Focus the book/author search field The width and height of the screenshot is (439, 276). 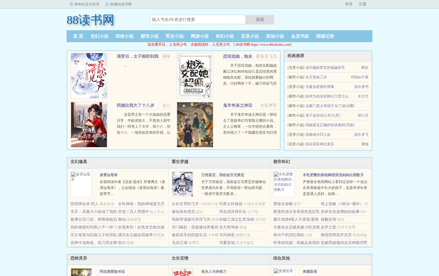coord(198,19)
